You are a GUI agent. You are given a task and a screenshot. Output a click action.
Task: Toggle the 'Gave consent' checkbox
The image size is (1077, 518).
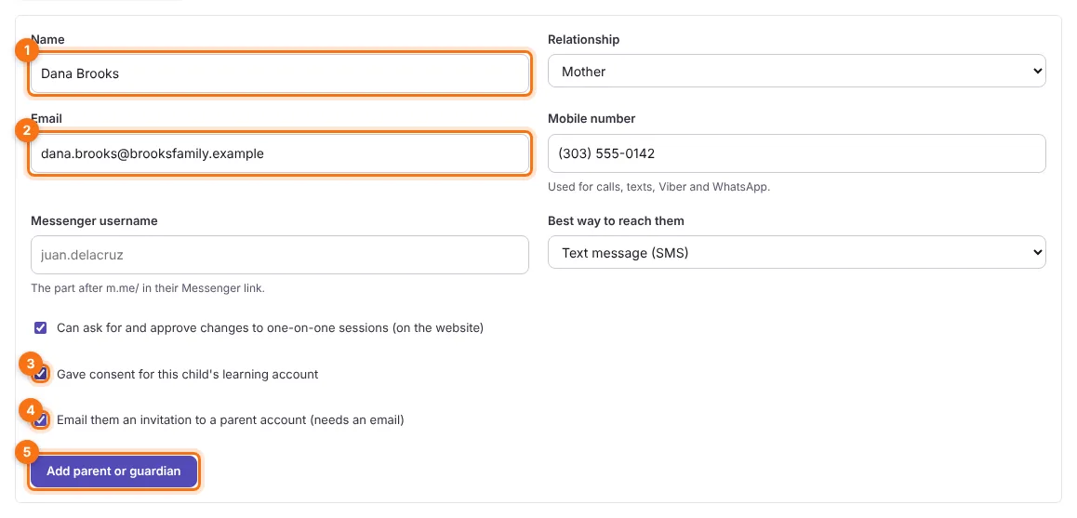pos(41,375)
